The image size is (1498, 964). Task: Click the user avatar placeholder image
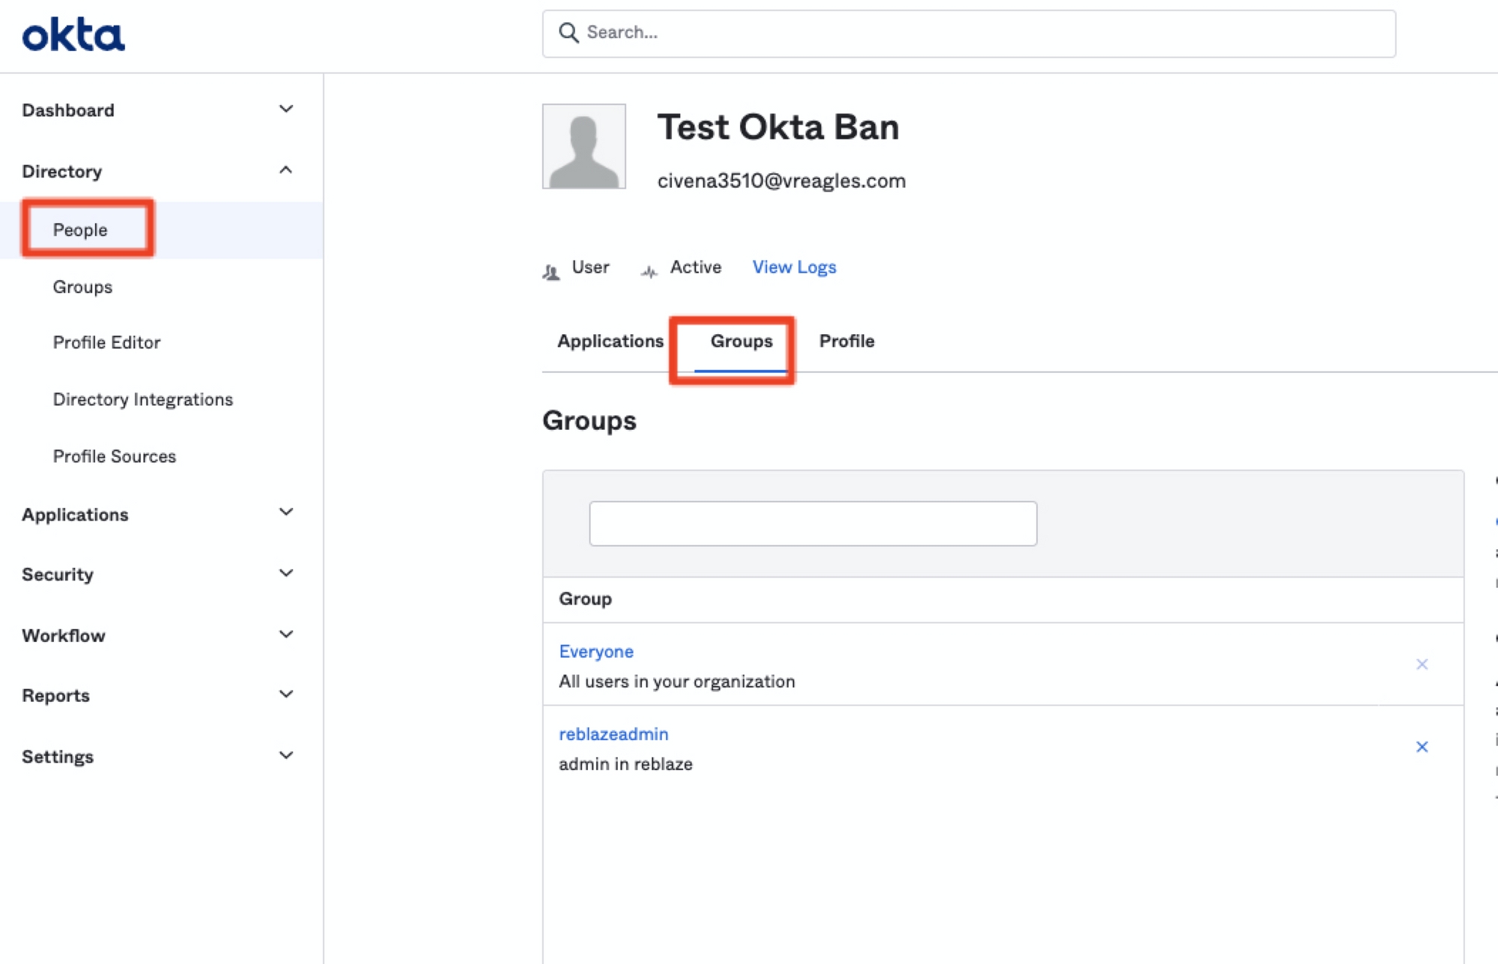pyautogui.click(x=583, y=146)
